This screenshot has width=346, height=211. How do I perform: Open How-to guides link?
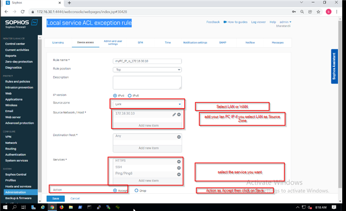[236, 22]
